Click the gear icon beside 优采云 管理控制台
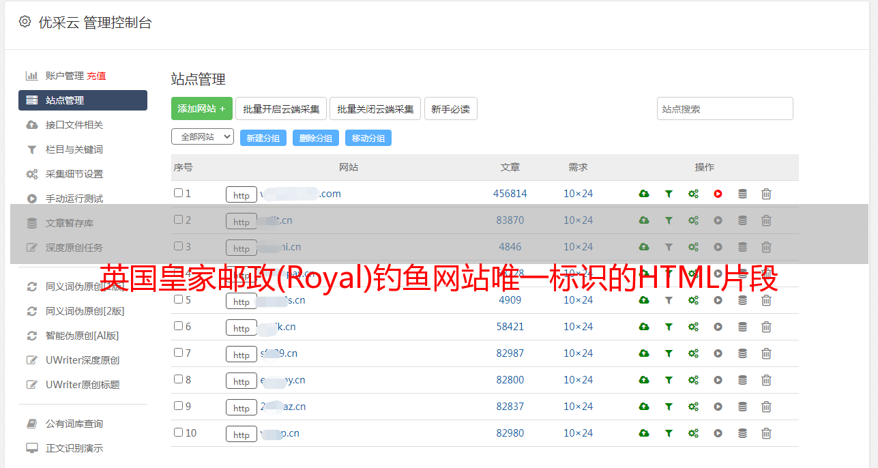 click(x=25, y=22)
